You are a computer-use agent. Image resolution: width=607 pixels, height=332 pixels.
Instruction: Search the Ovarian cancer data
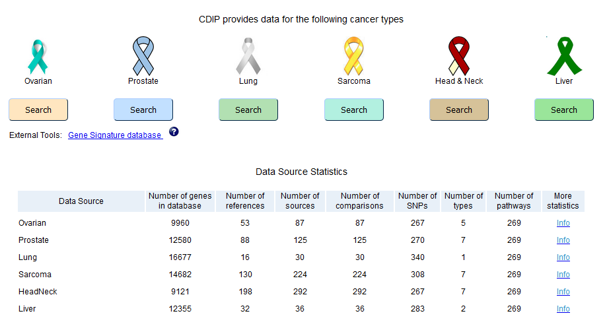[x=38, y=110]
